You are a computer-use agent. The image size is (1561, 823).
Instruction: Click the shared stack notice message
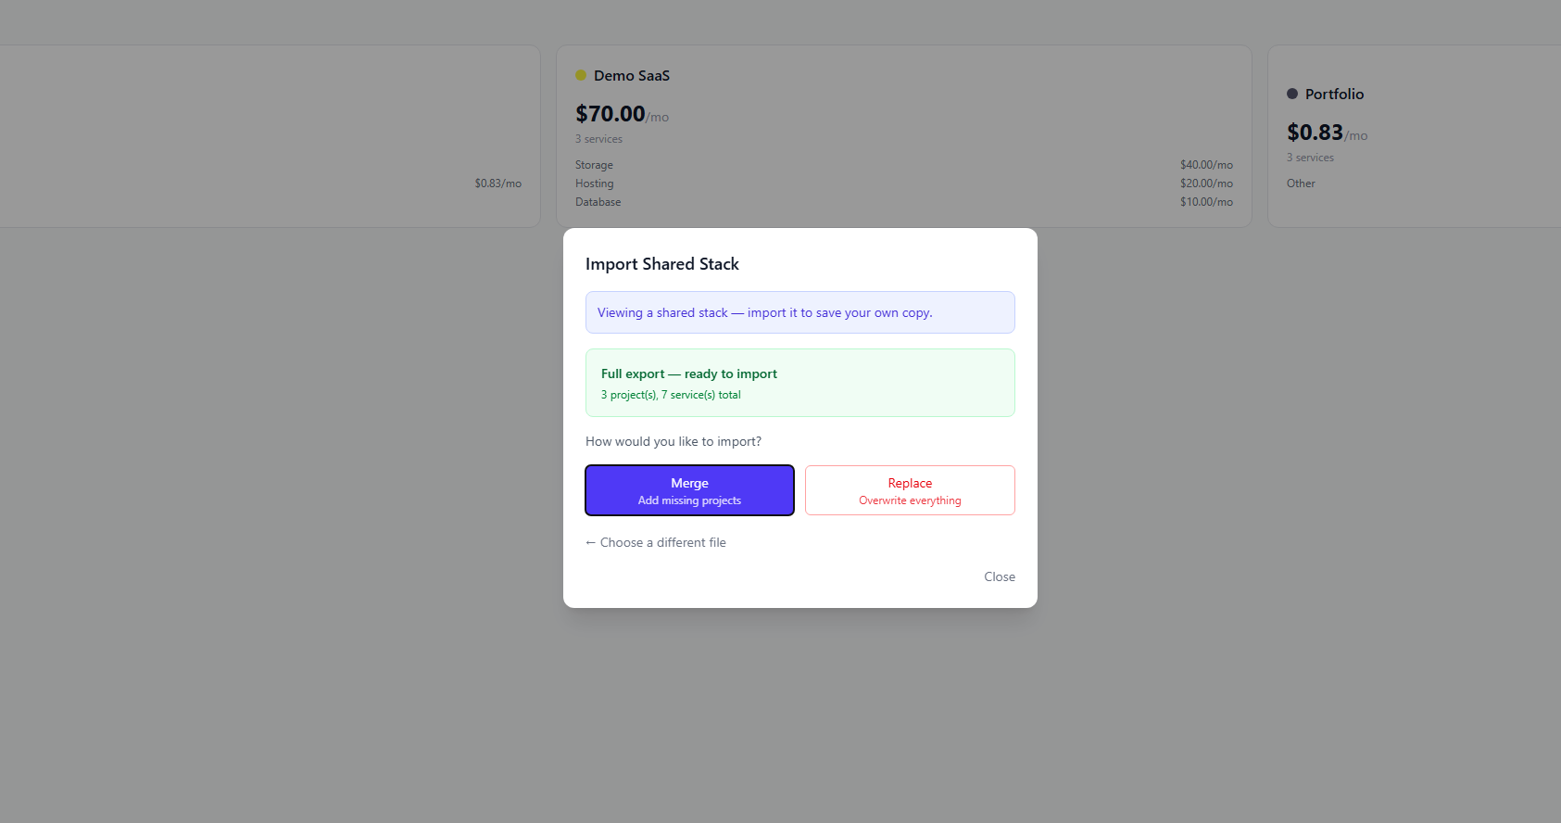799,312
